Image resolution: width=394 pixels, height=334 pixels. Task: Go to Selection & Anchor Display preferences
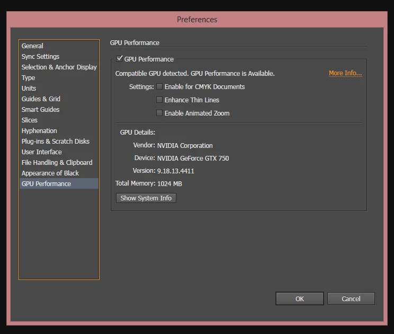click(59, 67)
